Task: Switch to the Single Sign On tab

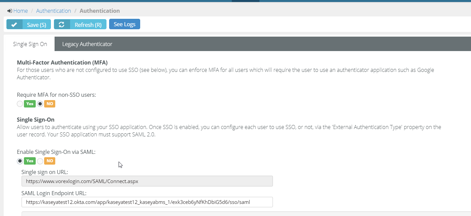Action: tap(30, 44)
